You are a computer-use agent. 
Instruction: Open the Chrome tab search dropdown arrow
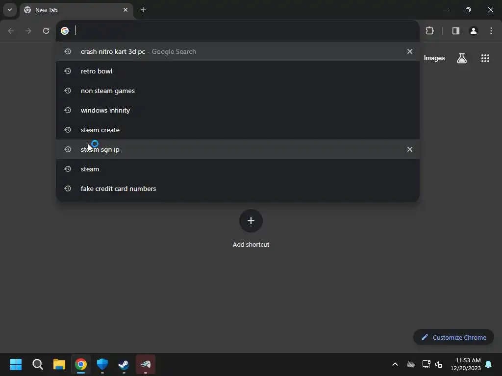pos(10,10)
